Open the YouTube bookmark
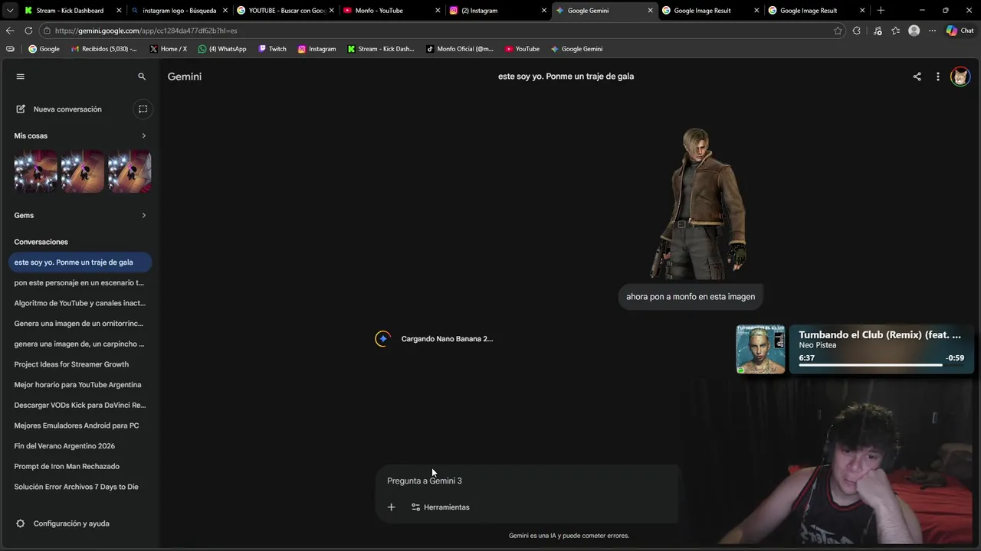 click(522, 49)
